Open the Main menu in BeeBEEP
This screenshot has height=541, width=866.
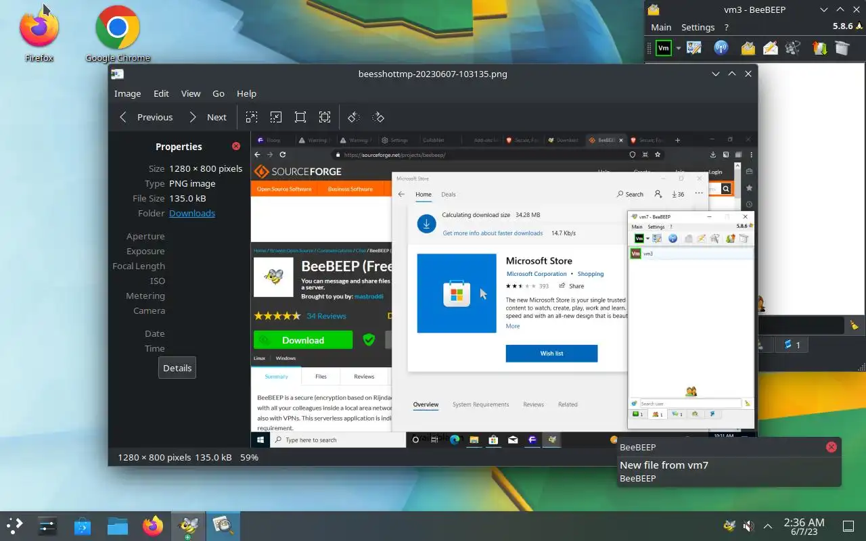661,27
